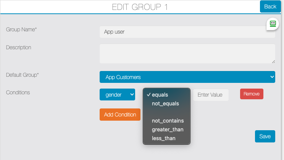This screenshot has width=284, height=160.
Task: Click the Default Group chevron arrow
Action: [x=272, y=77]
